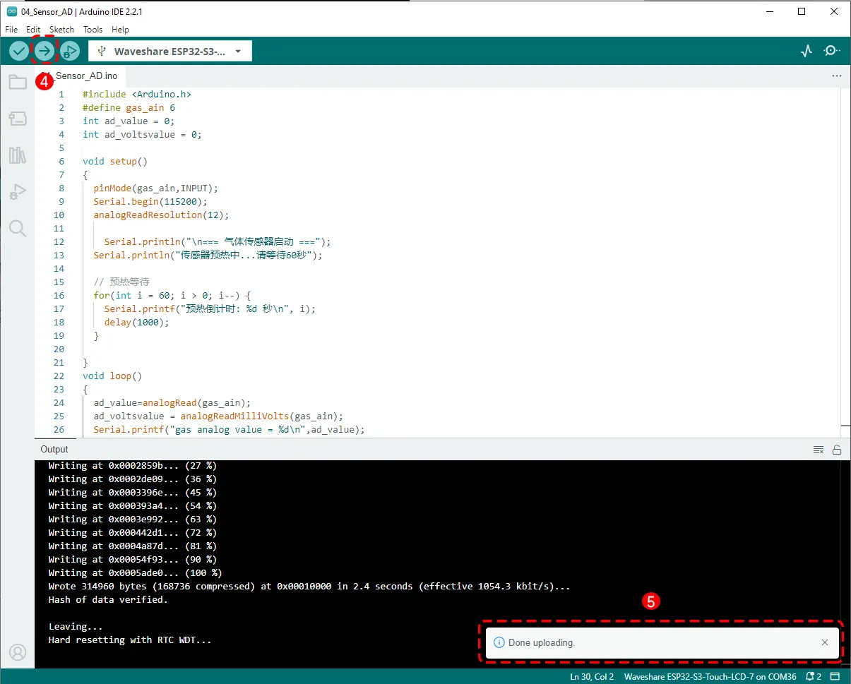Open the Serial Monitor
This screenshot has width=851, height=684.
tap(832, 51)
